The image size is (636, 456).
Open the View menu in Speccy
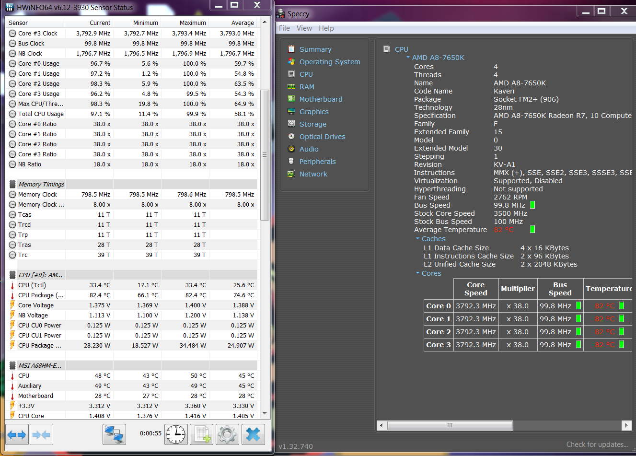point(304,28)
